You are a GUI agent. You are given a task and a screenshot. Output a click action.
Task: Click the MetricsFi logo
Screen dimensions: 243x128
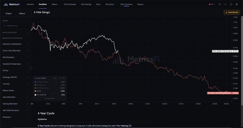point(12,4)
